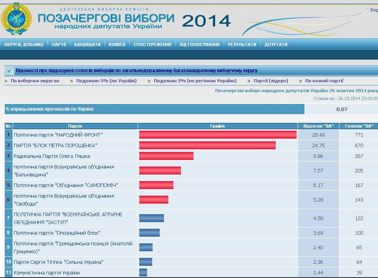
Task: Open the СПОСТЕРЕЖЕННЯ menu item
Action: coord(152,44)
